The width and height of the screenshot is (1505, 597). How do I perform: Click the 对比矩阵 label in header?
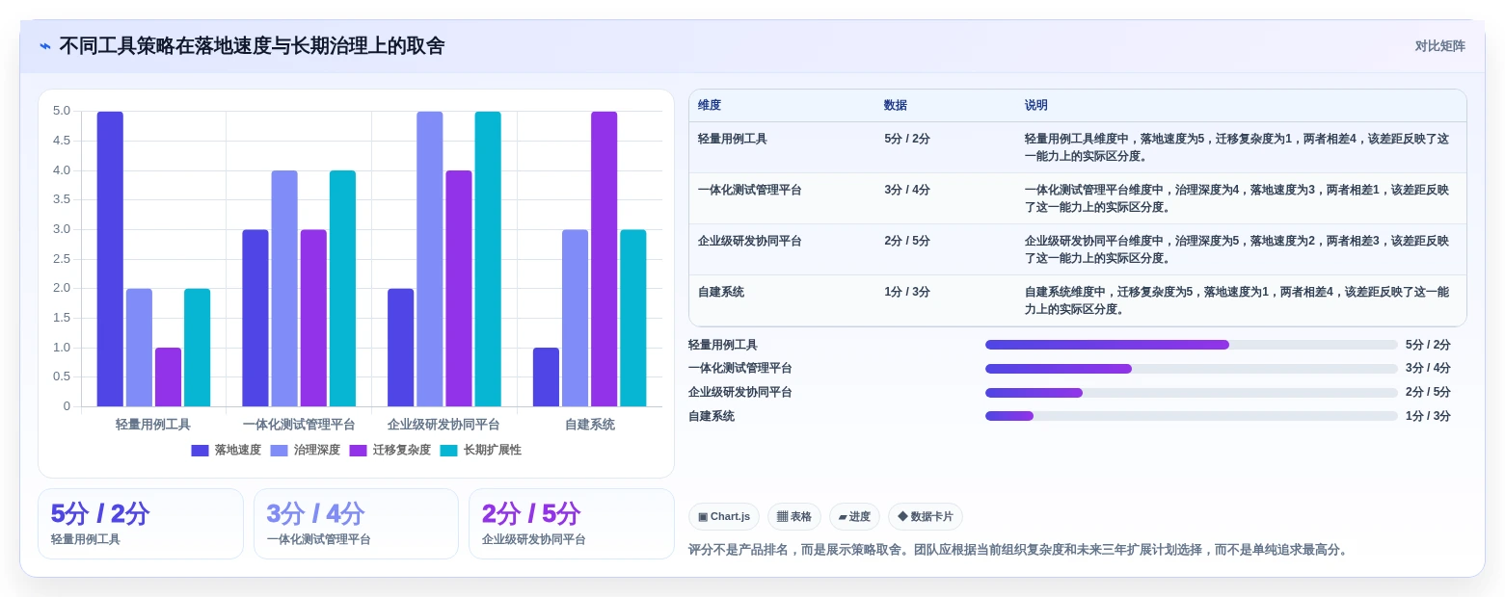coord(1439,46)
